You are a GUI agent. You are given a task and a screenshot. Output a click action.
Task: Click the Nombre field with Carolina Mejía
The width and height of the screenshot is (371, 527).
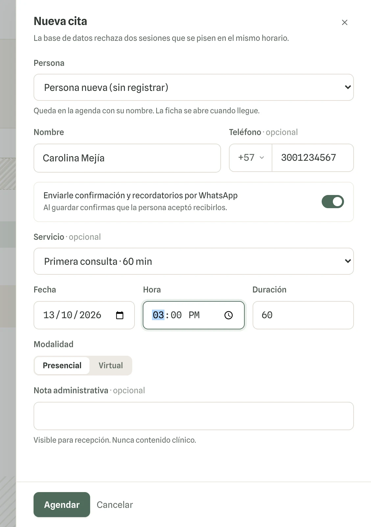[x=127, y=158]
